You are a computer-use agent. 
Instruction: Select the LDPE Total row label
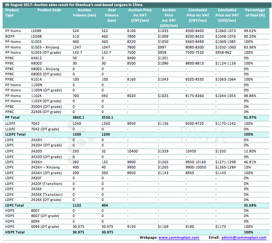(14, 205)
